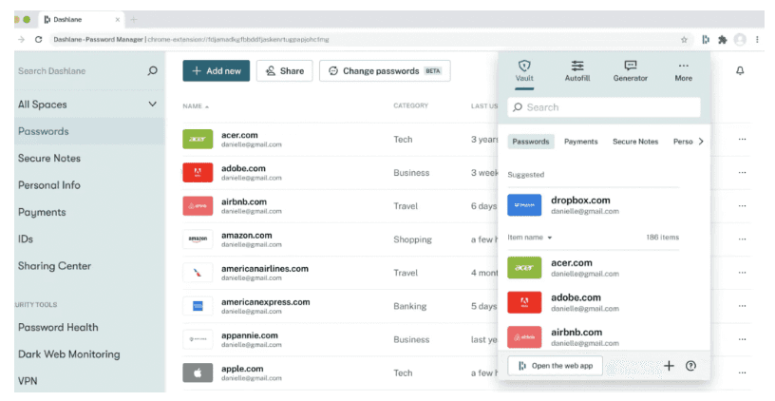The height and width of the screenshot is (401, 775).
Task: Open amazon.com row in main table
Action: point(340,239)
